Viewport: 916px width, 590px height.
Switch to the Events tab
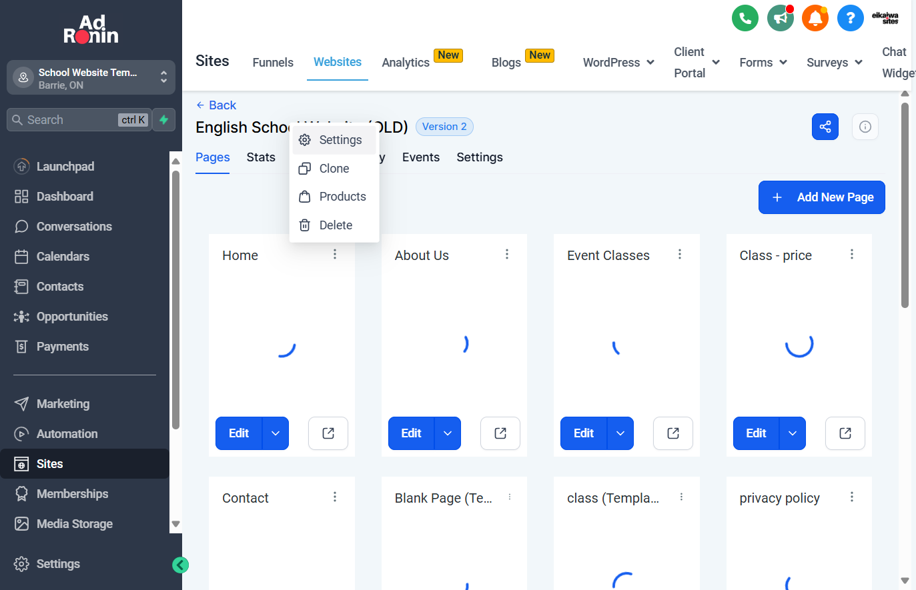click(421, 157)
